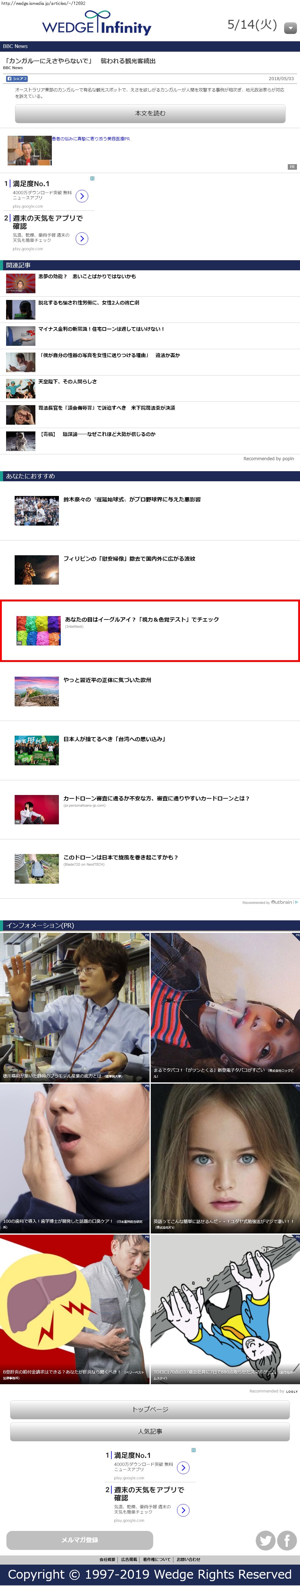This screenshot has width=300, height=1586.
Task: Open ユダヤ式勉強法 PR tile with girl portrait
Action: click(226, 1158)
